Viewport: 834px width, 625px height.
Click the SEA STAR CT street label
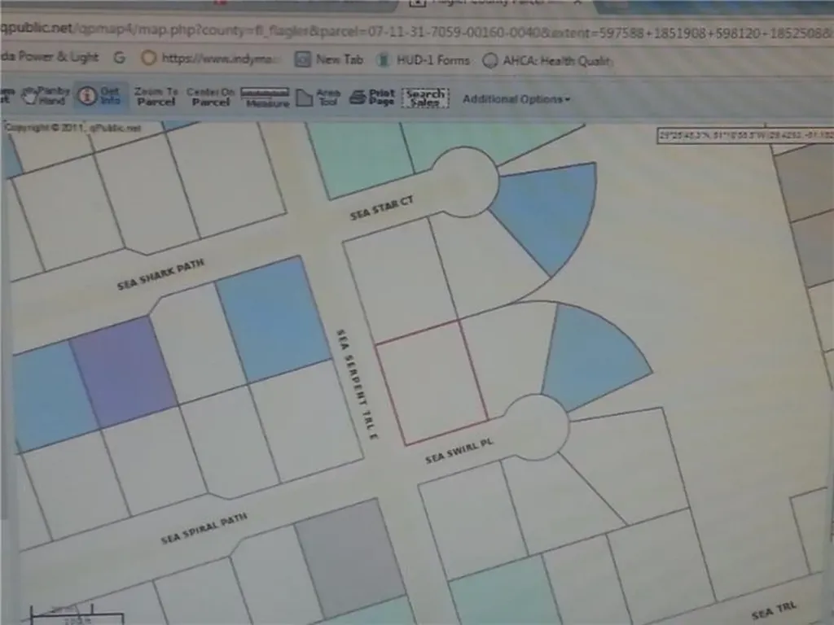click(x=381, y=208)
